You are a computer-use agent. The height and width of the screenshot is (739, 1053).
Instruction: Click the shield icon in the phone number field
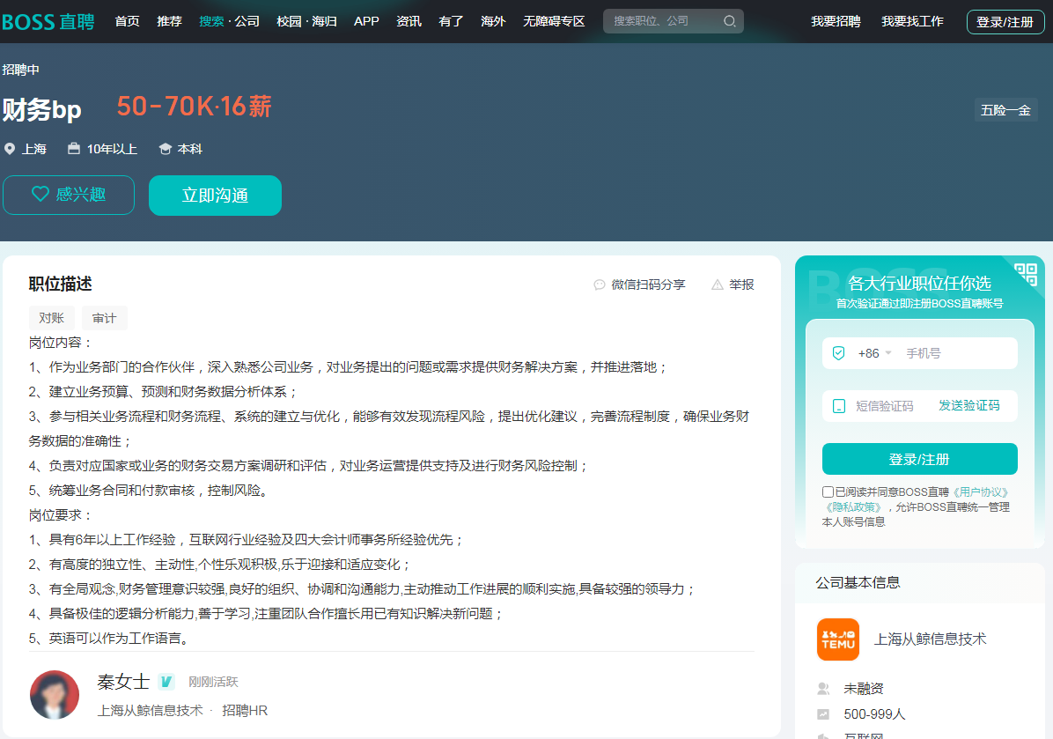click(x=836, y=352)
